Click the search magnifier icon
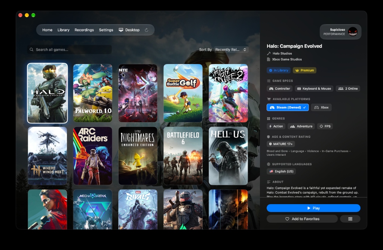 (x=31, y=50)
